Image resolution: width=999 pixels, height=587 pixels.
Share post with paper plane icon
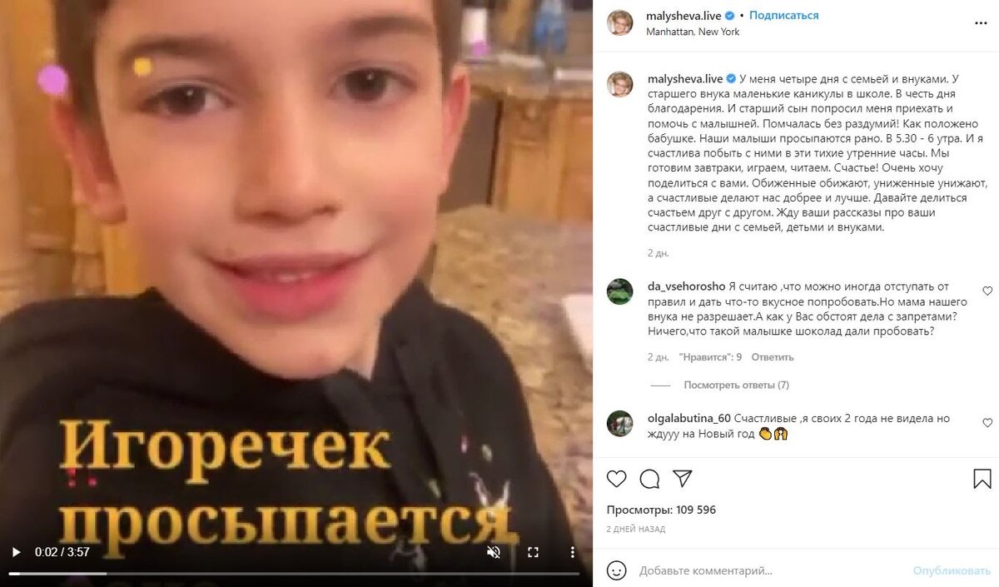coord(683,479)
